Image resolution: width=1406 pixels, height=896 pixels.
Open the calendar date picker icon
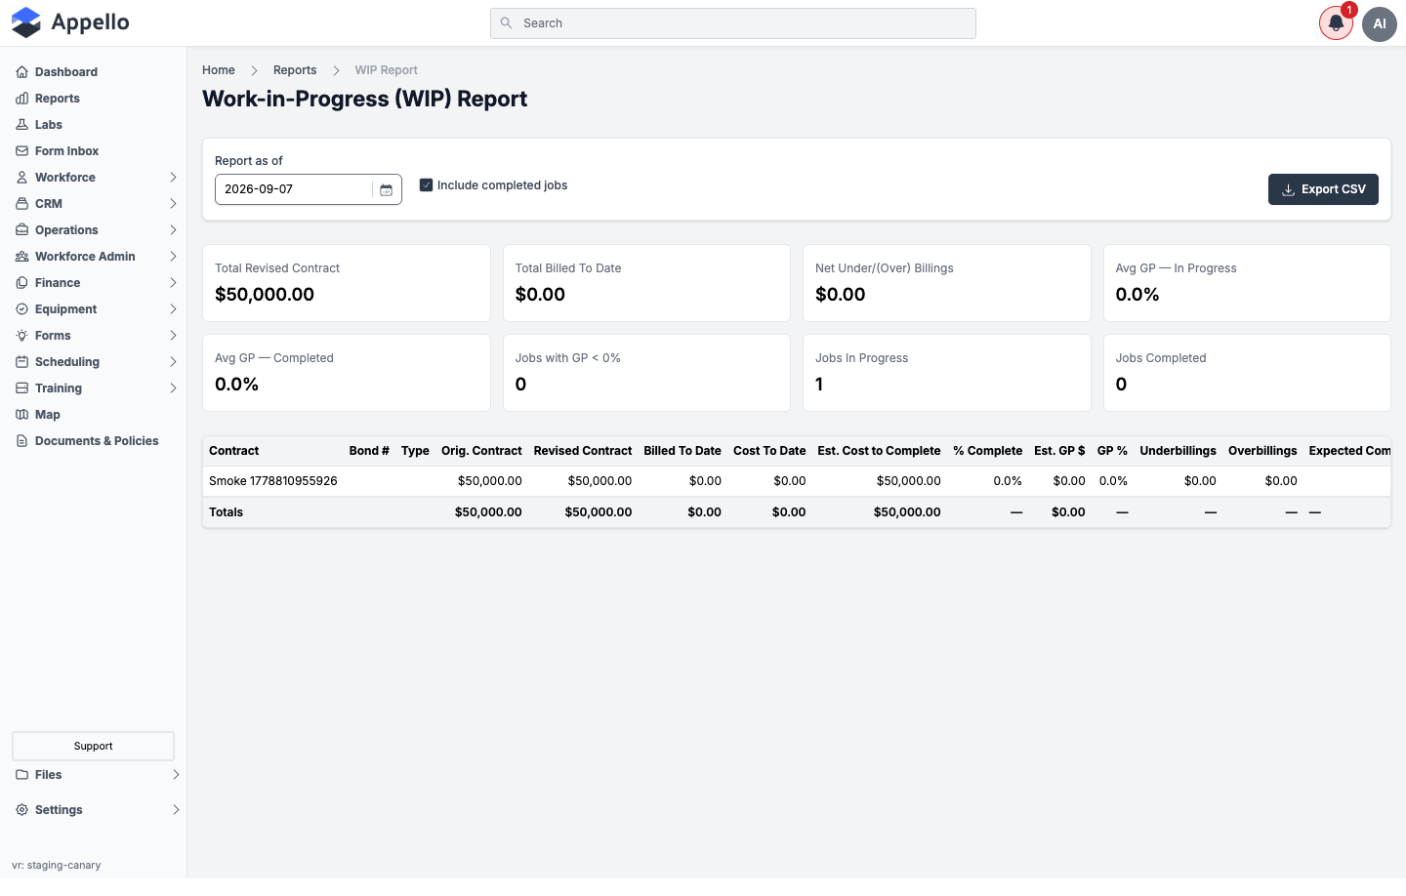pos(386,189)
